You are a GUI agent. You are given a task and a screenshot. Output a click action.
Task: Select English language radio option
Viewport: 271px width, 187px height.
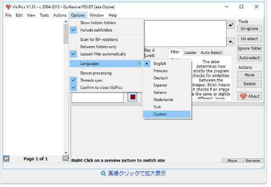click(159, 64)
